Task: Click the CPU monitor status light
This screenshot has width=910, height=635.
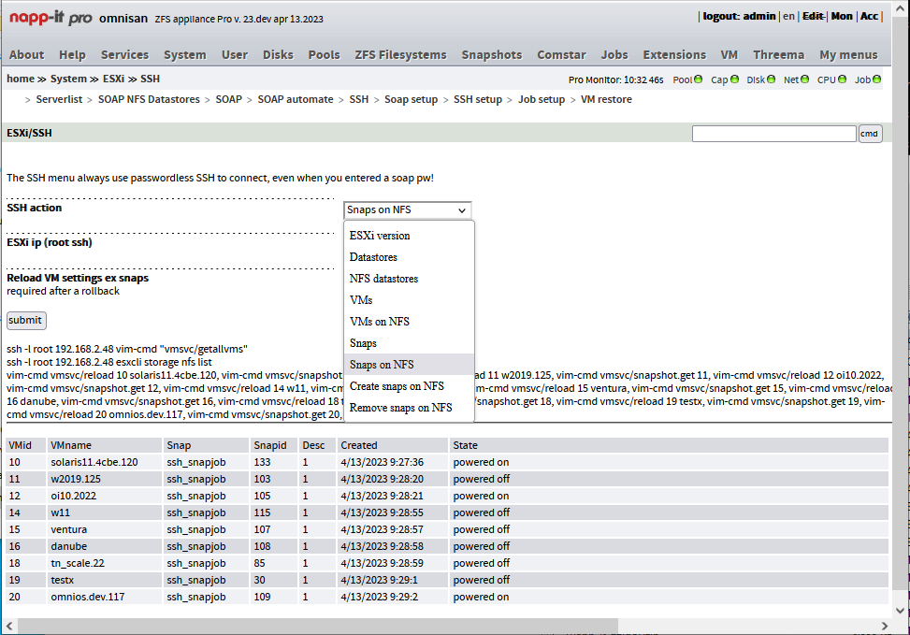Action: (x=843, y=79)
